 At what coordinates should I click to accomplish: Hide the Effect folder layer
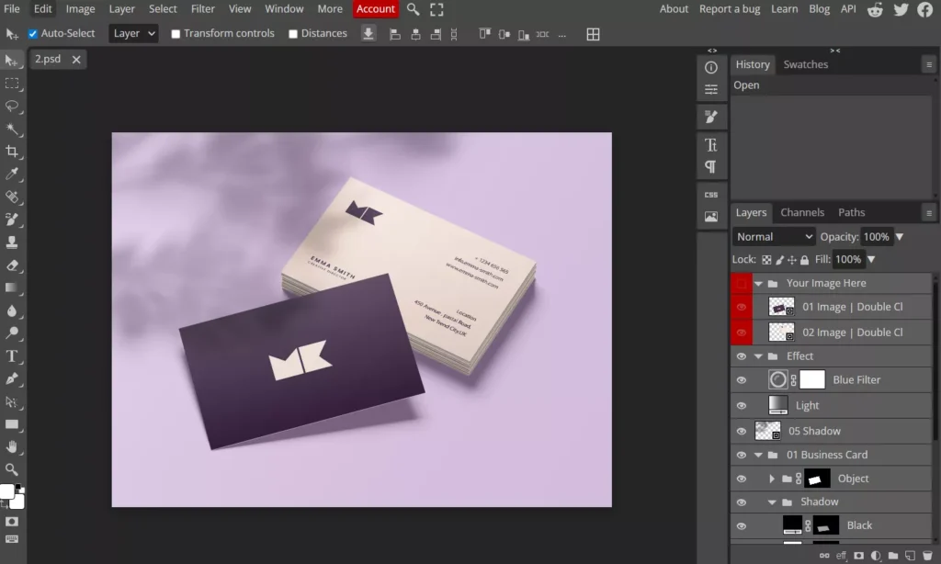742,356
